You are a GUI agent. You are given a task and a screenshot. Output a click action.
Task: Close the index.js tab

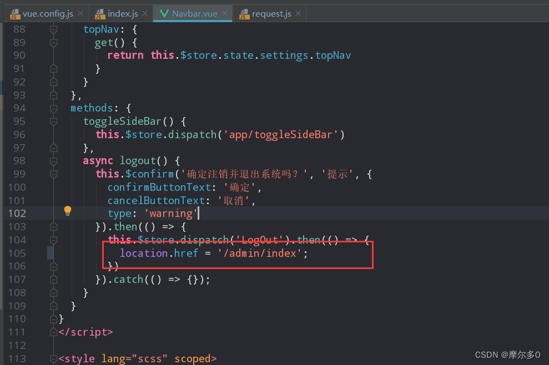(145, 14)
